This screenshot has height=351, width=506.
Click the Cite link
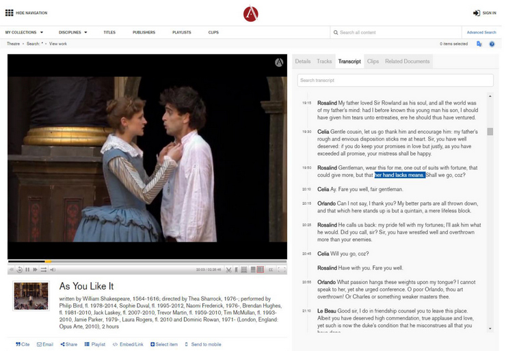pyautogui.click(x=23, y=344)
